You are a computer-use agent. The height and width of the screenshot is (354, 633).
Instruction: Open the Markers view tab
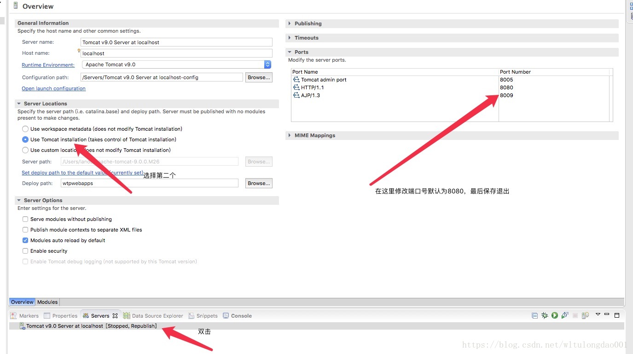tap(24, 316)
